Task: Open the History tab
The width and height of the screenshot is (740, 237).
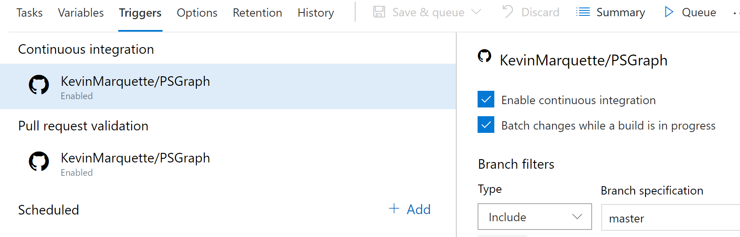Action: (316, 13)
